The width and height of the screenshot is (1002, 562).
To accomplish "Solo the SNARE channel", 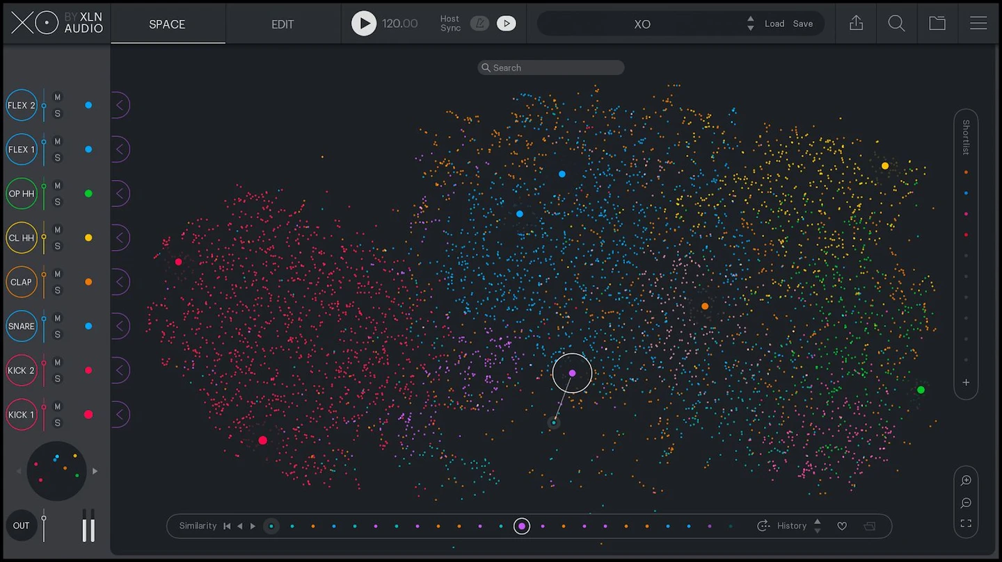I will (58, 335).
